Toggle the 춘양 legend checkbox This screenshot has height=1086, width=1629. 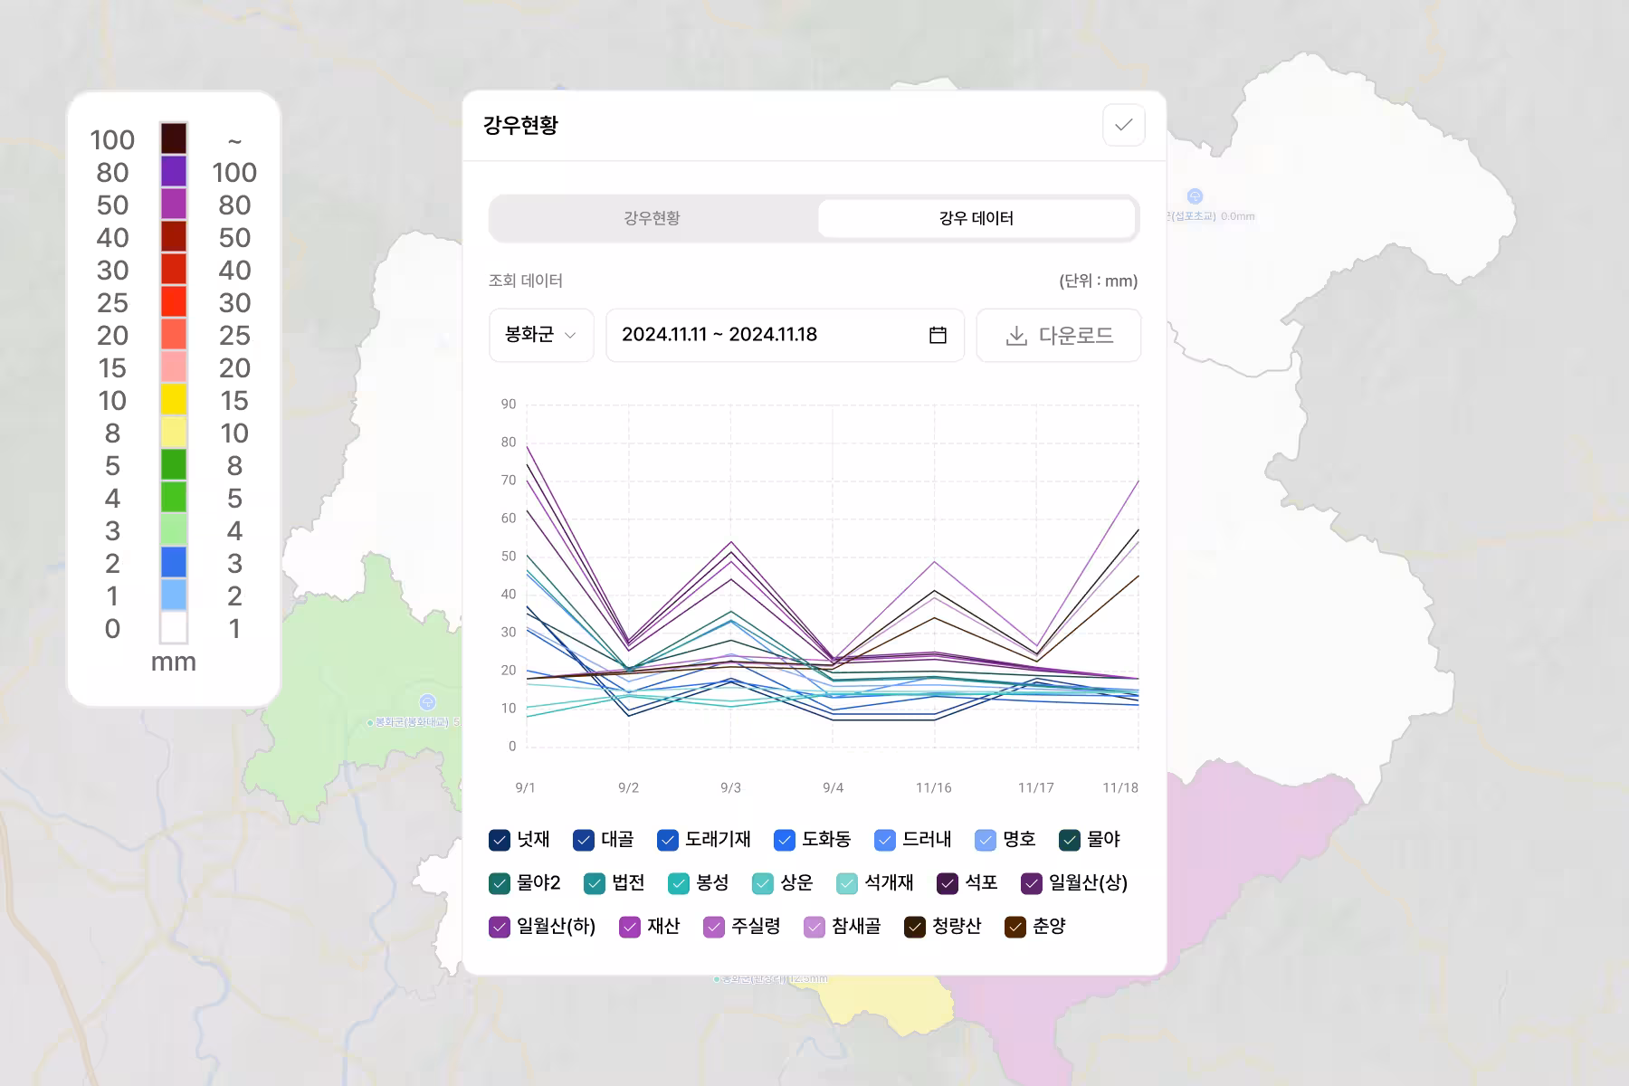click(x=1015, y=927)
